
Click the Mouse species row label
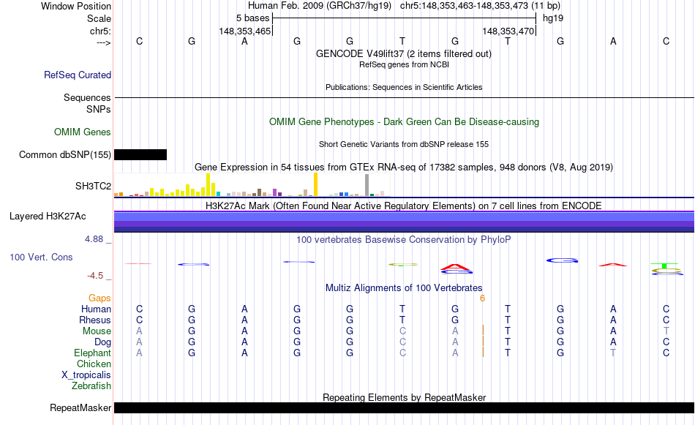click(x=97, y=331)
